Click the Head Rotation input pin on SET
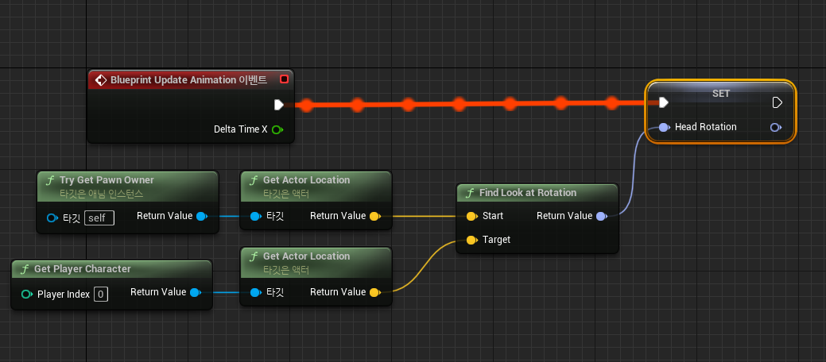The image size is (826, 362). (x=665, y=127)
